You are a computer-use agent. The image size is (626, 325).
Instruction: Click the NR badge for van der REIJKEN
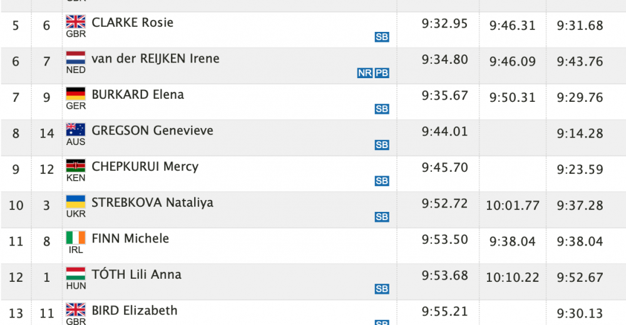point(365,73)
